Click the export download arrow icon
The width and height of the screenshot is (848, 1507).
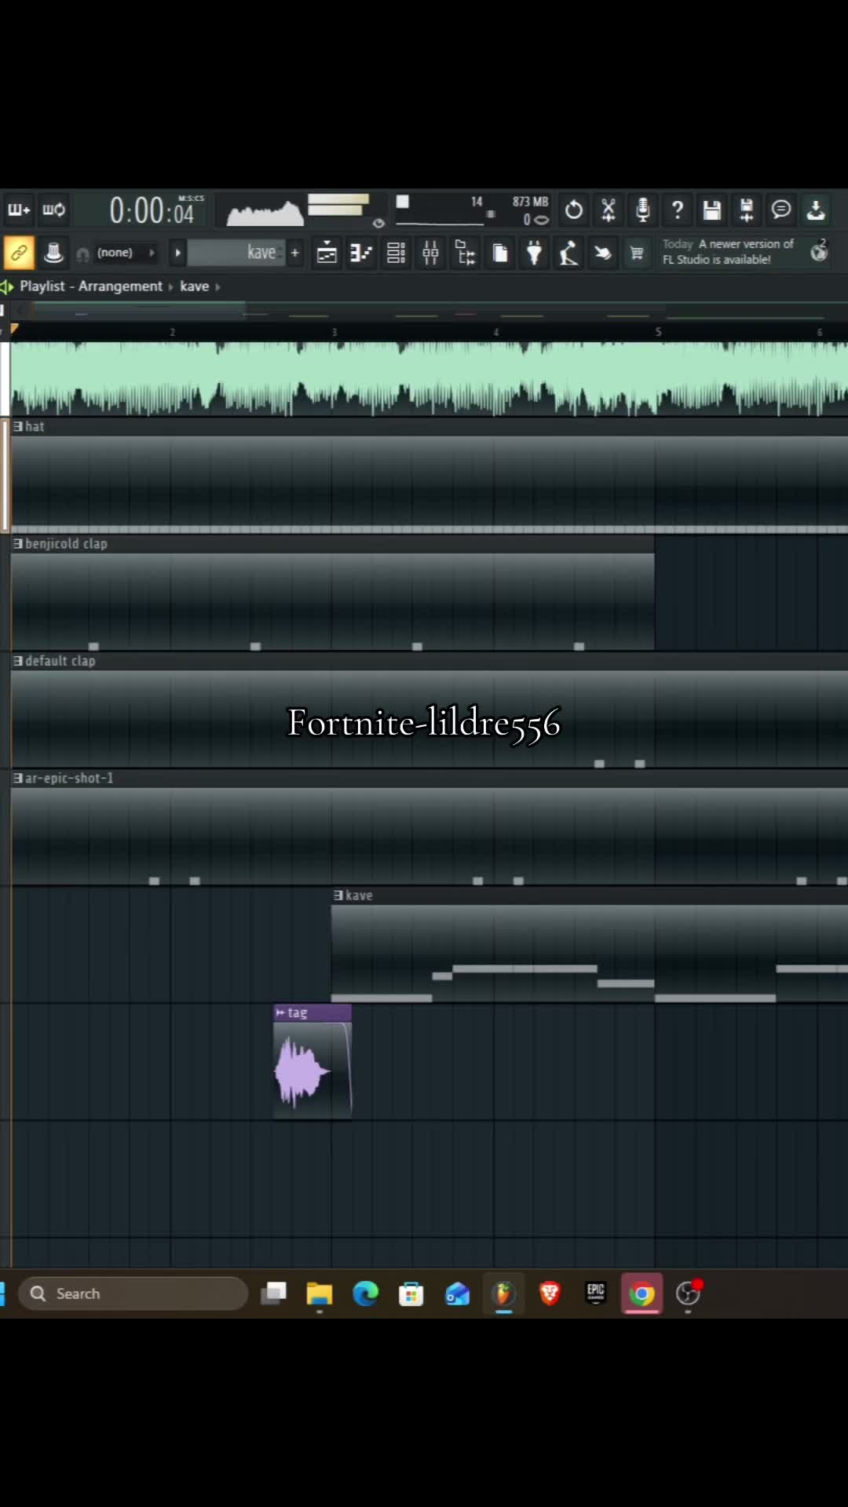[816, 210]
